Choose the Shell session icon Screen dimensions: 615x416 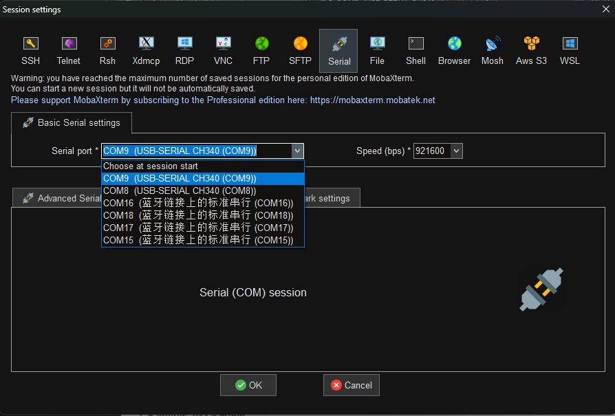point(416,51)
